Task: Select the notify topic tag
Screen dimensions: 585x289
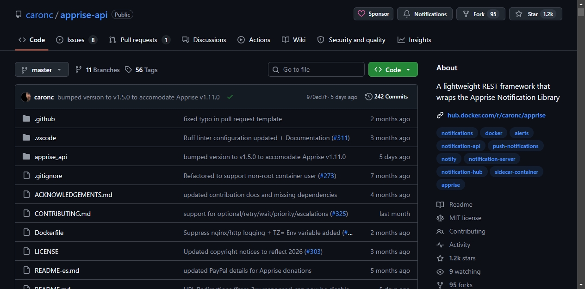Action: (449, 159)
